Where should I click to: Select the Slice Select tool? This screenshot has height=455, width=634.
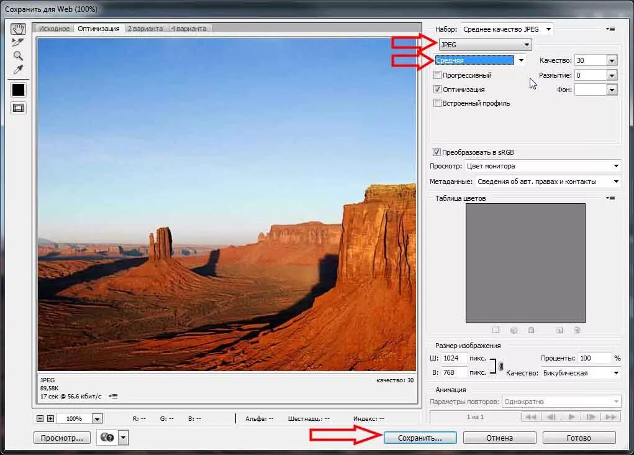[x=18, y=42]
